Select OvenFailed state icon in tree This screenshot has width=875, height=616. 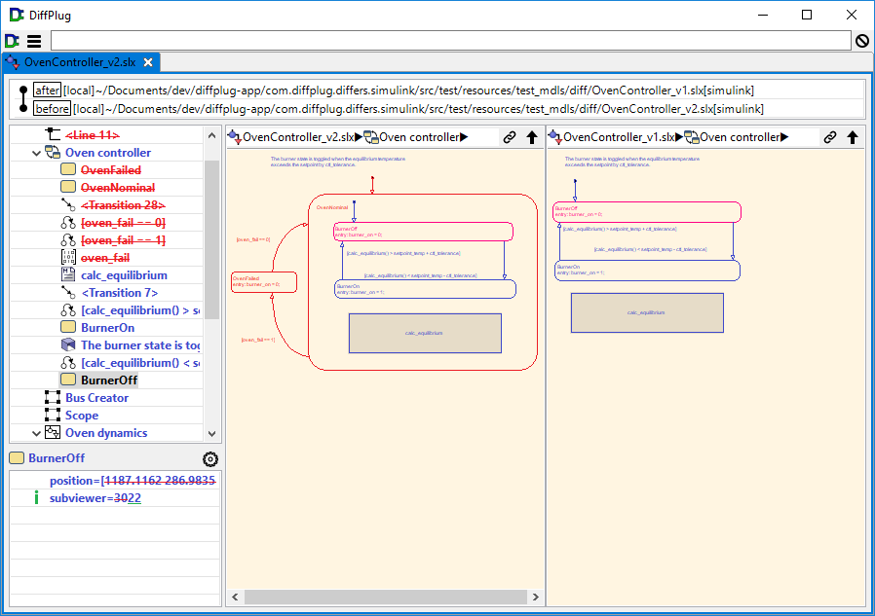[x=68, y=169]
